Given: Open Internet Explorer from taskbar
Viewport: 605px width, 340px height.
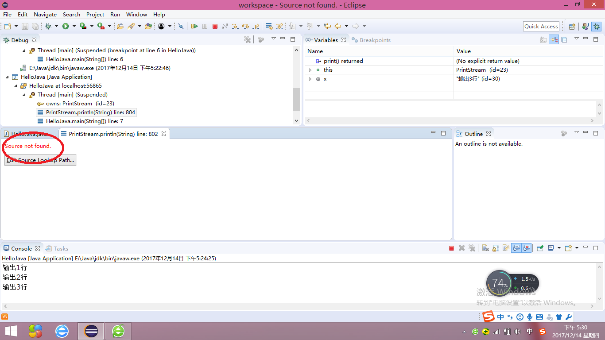Looking at the screenshot, I should [x=62, y=331].
